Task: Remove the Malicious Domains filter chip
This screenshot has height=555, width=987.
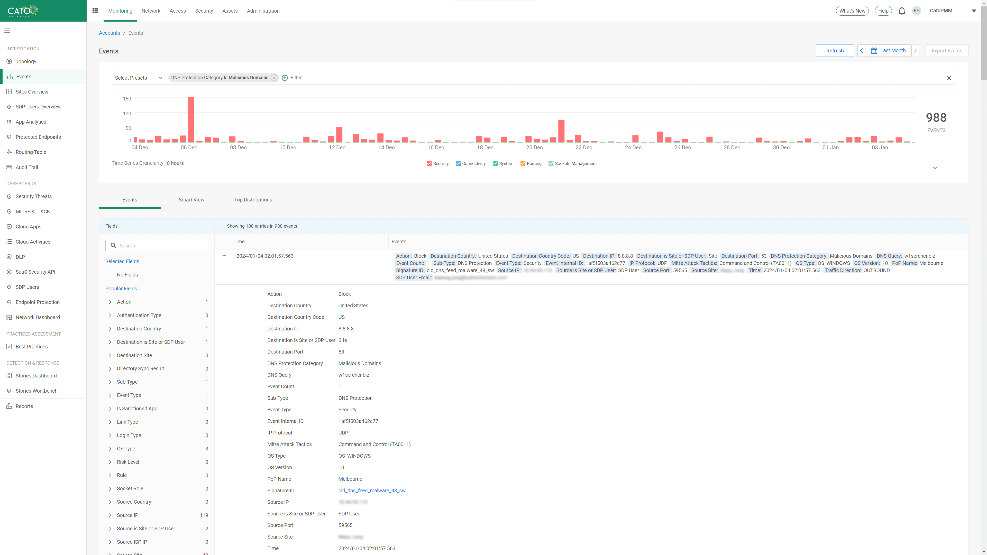Action: 274,78
